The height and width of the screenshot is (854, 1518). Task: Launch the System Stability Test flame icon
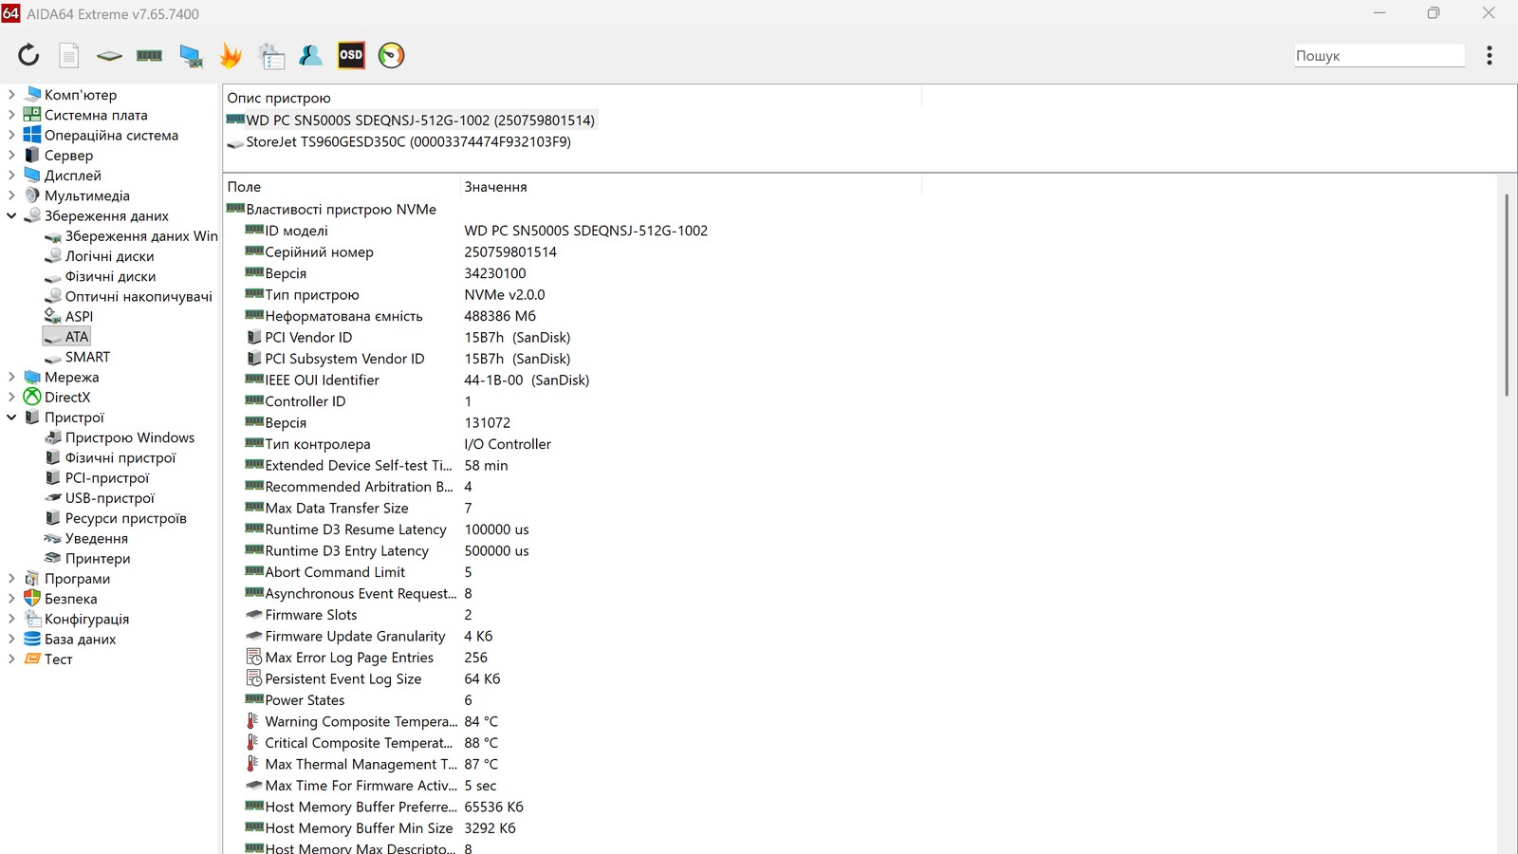(x=231, y=56)
